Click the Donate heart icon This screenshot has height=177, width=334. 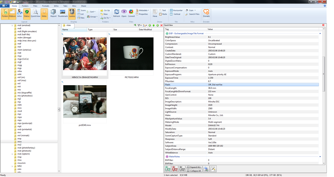pos(206,13)
